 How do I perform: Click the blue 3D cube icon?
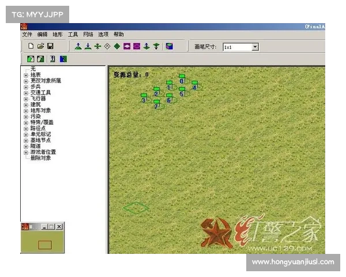tap(169, 46)
